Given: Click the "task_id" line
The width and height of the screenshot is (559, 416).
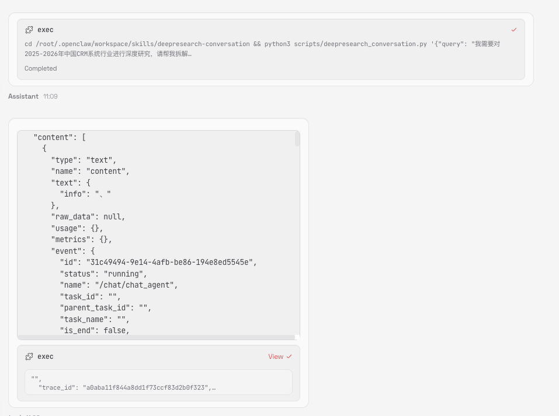Looking at the screenshot, I should 90,297.
